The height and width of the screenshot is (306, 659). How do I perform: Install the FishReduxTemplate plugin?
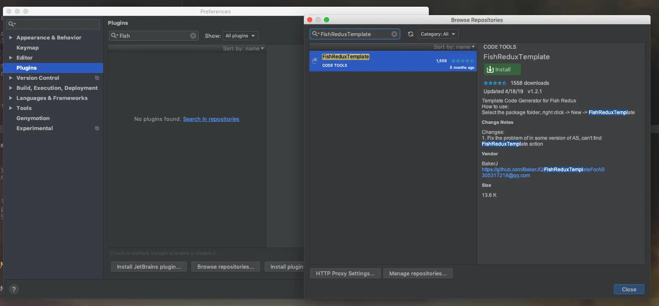502,70
